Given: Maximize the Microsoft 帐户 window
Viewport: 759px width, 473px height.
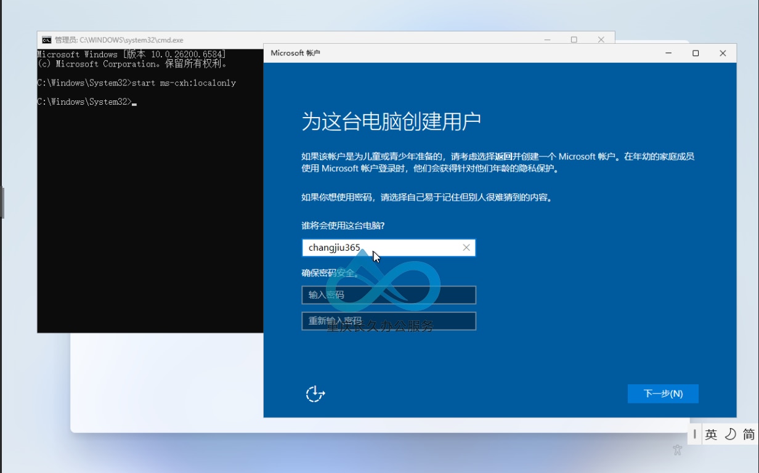Looking at the screenshot, I should [x=696, y=53].
